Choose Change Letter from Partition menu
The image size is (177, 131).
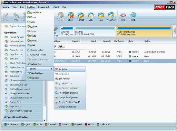pos(40,50)
